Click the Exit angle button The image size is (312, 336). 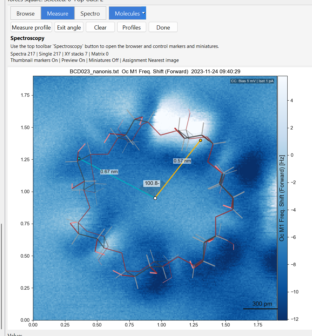[x=69, y=27]
